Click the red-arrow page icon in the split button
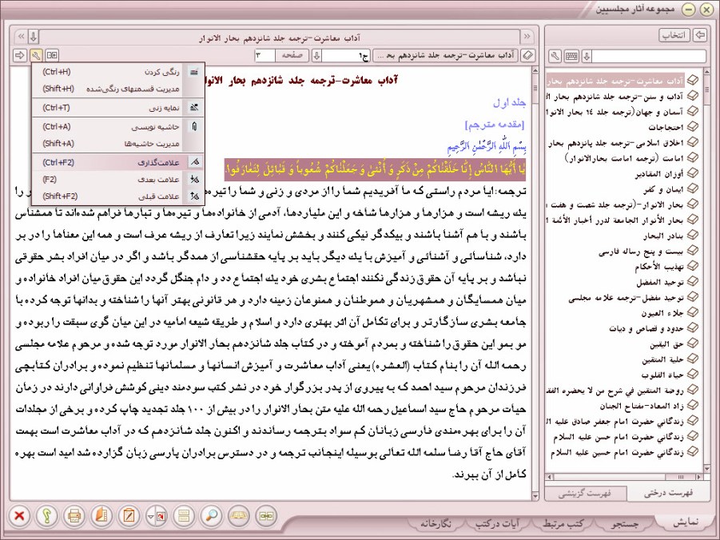The width and height of the screenshot is (720, 540). [161, 516]
